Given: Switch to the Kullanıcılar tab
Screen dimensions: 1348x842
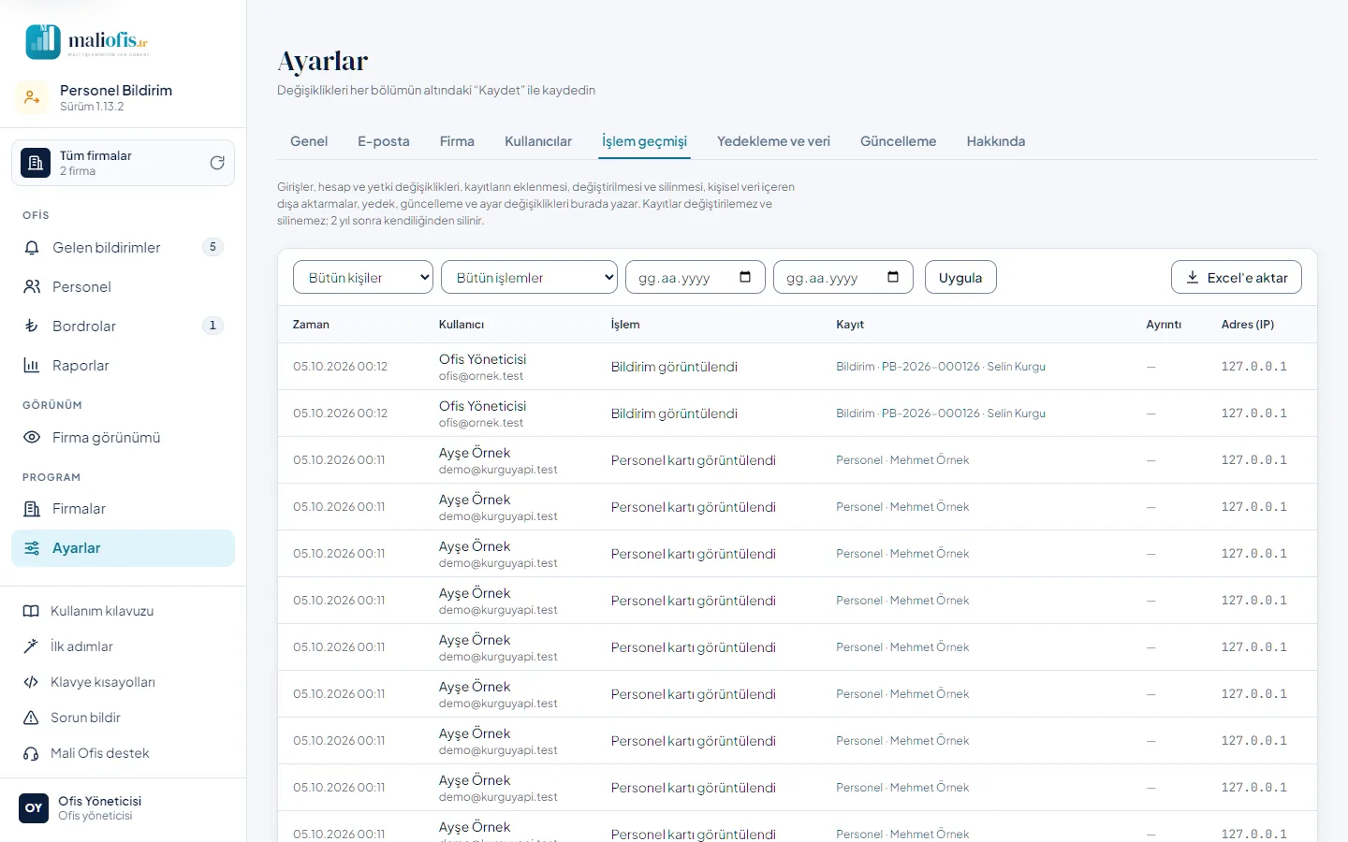Looking at the screenshot, I should click(x=538, y=141).
